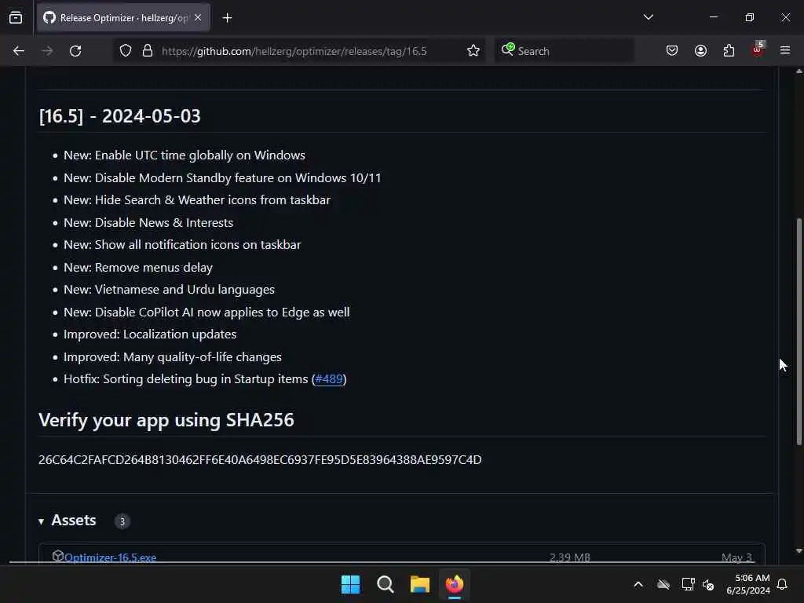
Task: Save page to Pocket
Action: pyautogui.click(x=672, y=51)
